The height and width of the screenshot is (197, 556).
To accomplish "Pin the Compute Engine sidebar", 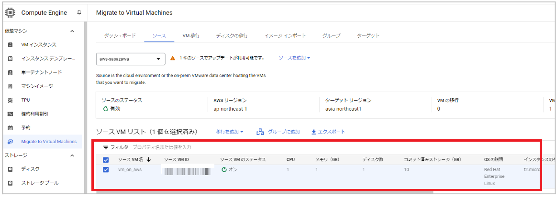I will pos(79,13).
